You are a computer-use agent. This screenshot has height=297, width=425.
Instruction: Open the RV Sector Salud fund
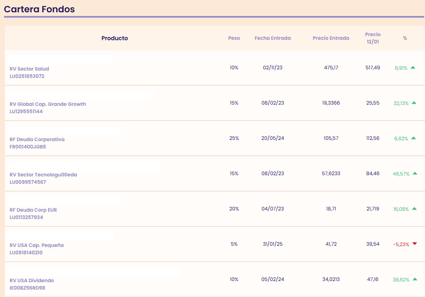point(29,69)
